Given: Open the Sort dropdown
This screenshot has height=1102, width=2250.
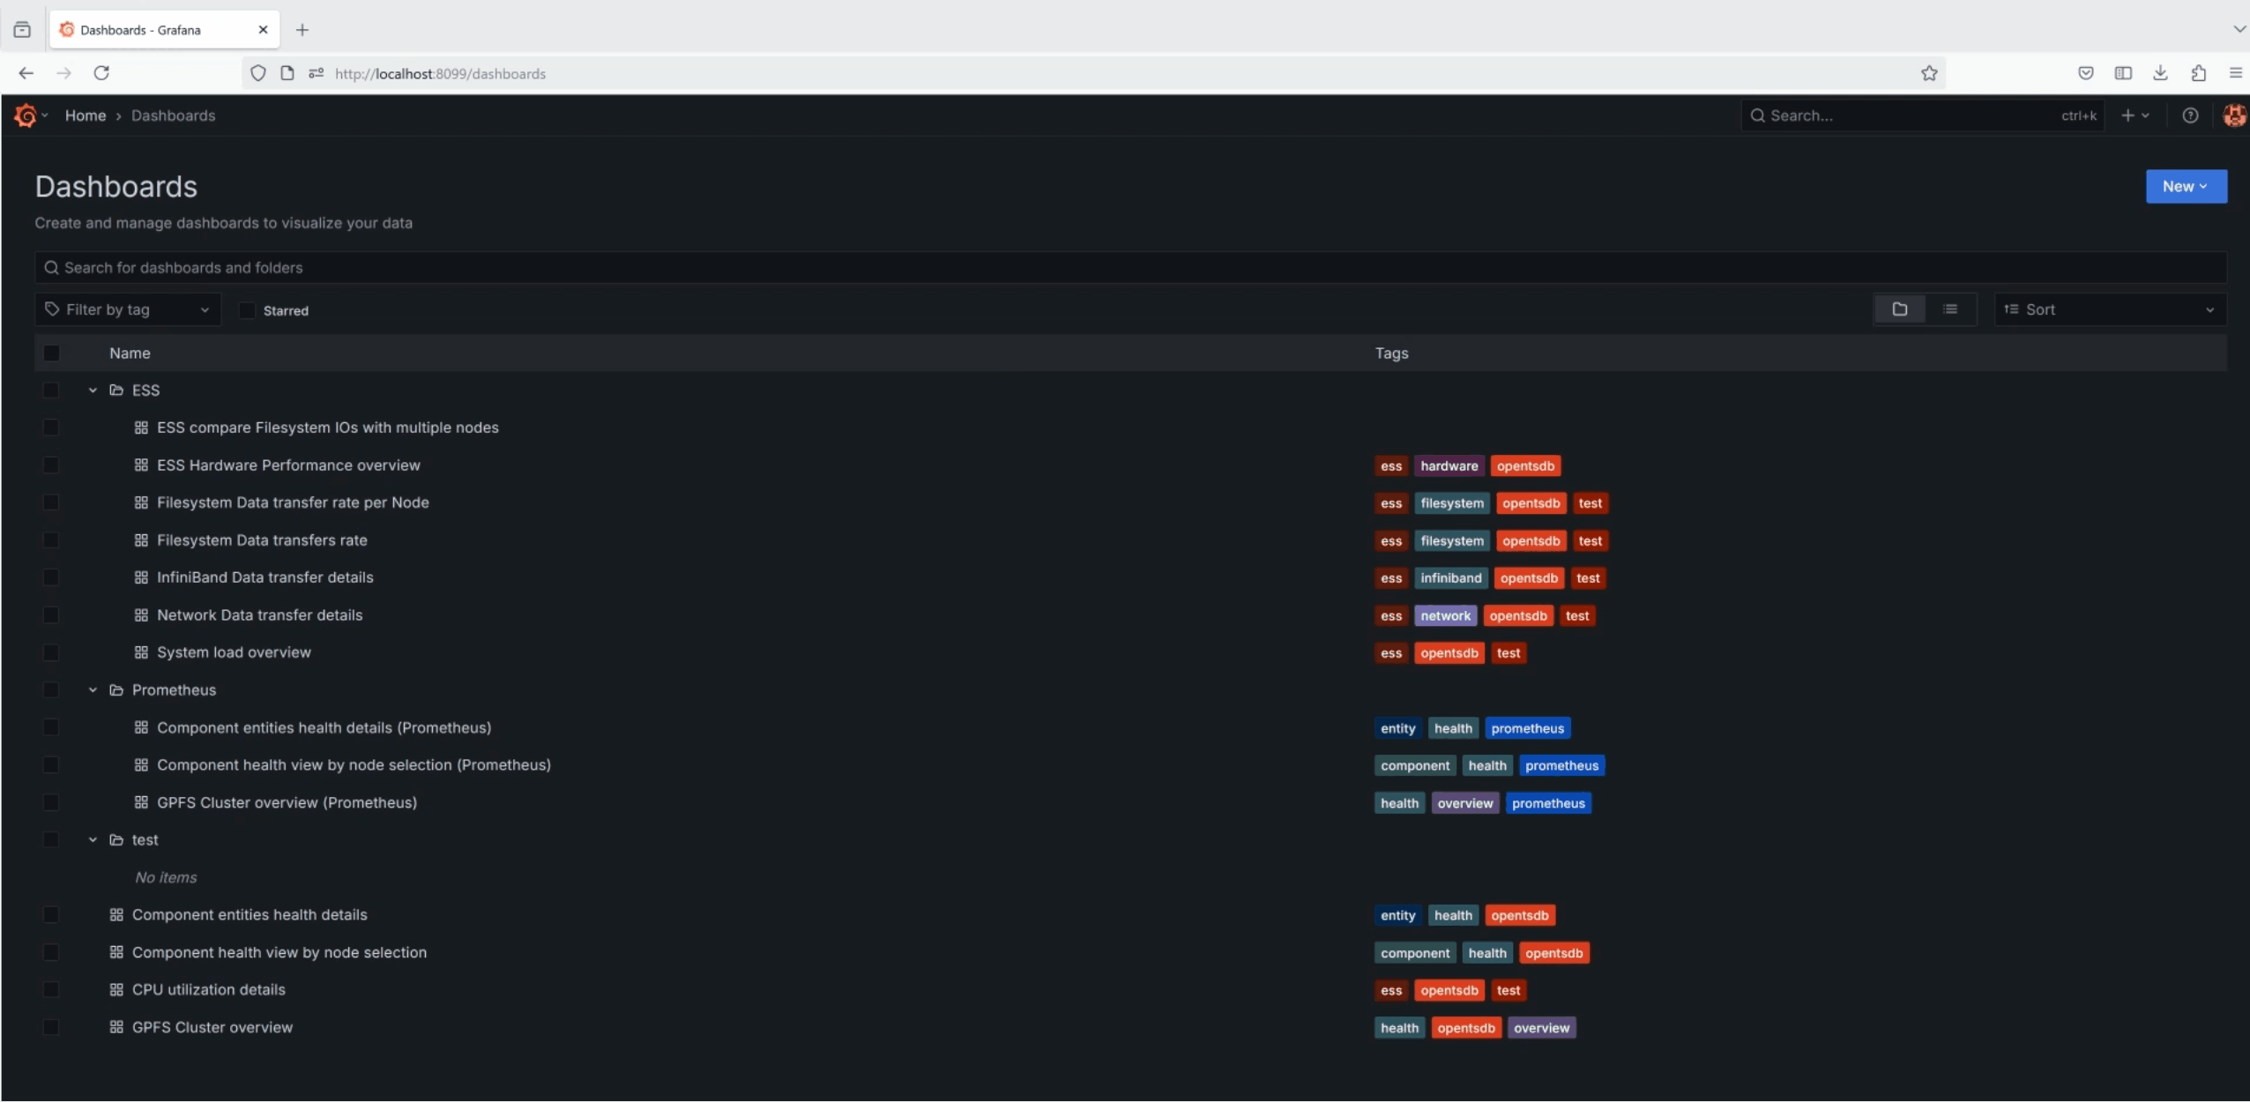Looking at the screenshot, I should tap(2109, 309).
